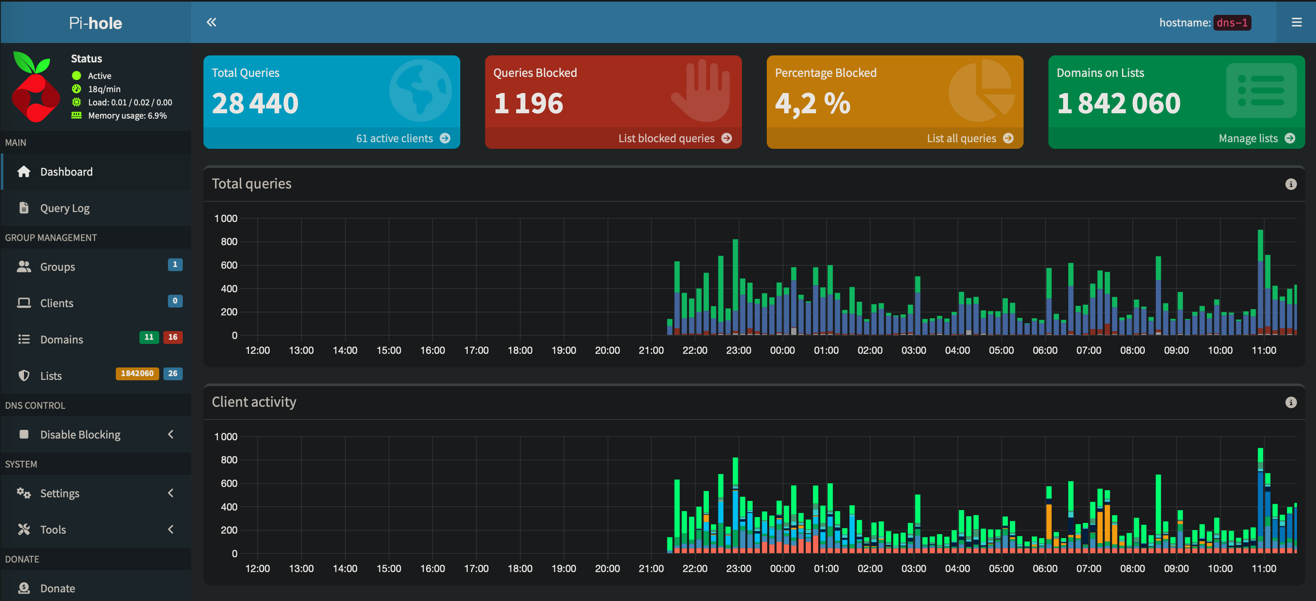Open Clients in the sidebar
Image resolution: width=1316 pixels, height=601 pixels.
tap(57, 303)
